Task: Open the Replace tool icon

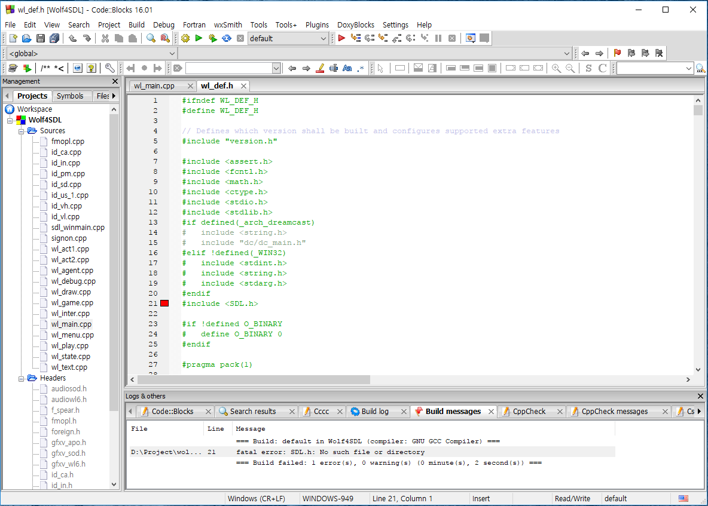Action: point(165,38)
